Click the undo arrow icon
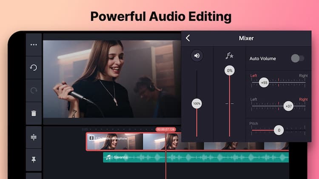319x179 pixels. pos(34,67)
